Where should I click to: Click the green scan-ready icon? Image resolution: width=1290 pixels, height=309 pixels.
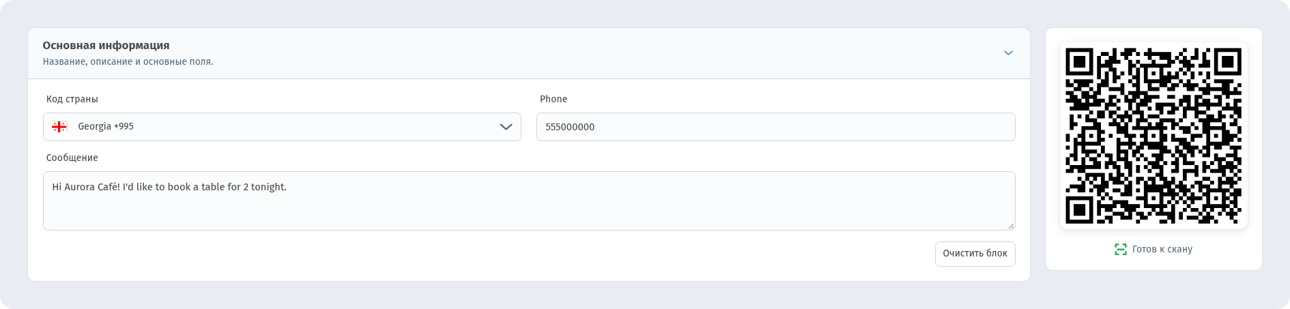tap(1120, 250)
